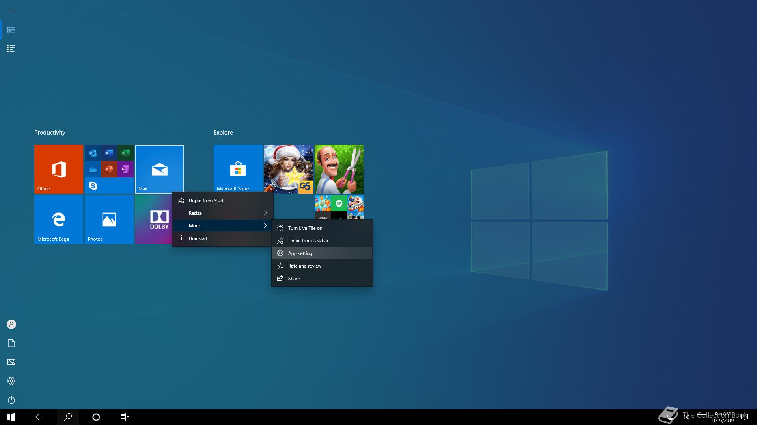Launch OneNote from the Office tile group
The width and height of the screenshot is (757, 425).
point(125,169)
